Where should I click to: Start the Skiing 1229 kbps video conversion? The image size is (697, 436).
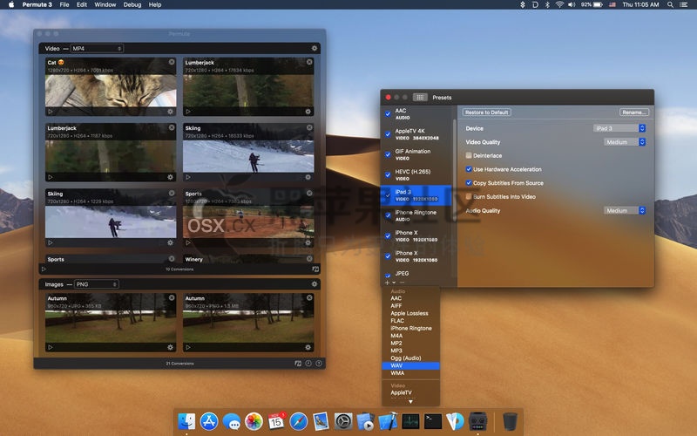(51, 243)
